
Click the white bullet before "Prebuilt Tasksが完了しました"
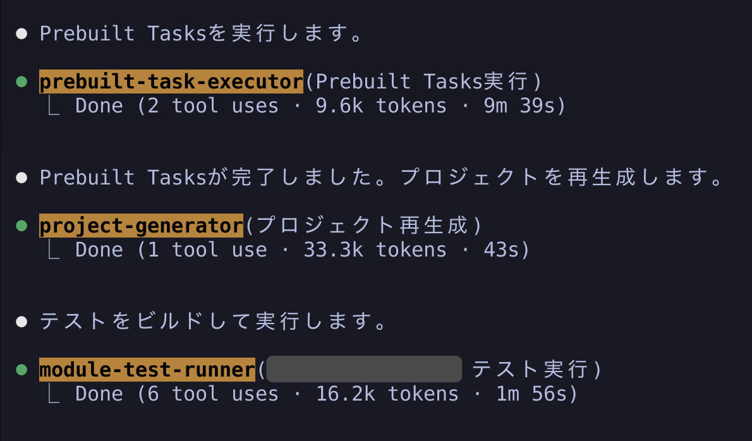tap(22, 178)
